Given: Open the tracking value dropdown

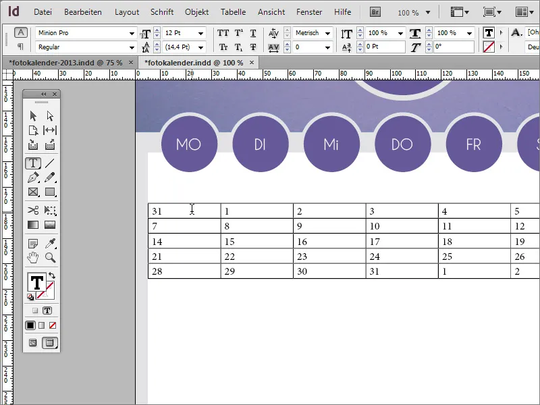Looking at the screenshot, I should [327, 47].
